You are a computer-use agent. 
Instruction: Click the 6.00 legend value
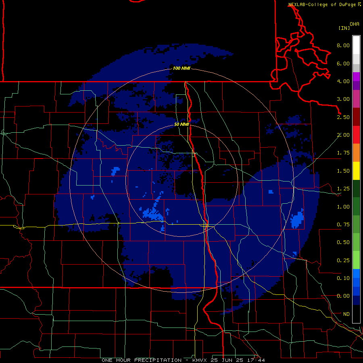click(x=343, y=63)
